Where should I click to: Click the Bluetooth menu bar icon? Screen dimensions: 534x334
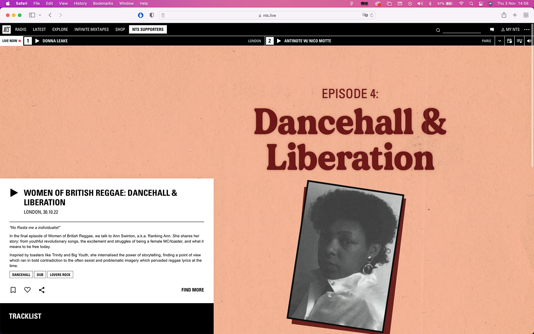[x=430, y=4]
